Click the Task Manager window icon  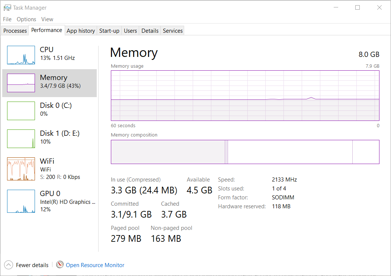(7, 7)
